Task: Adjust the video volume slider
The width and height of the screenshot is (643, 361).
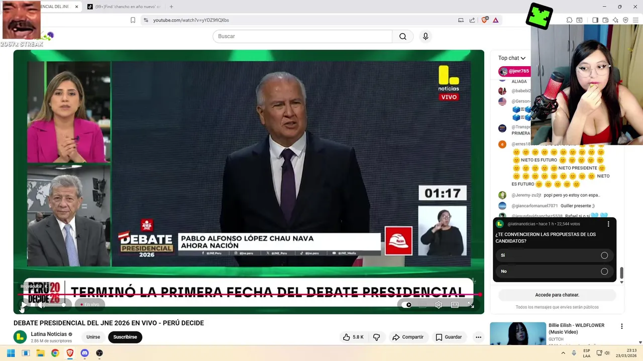Action: [56, 305]
